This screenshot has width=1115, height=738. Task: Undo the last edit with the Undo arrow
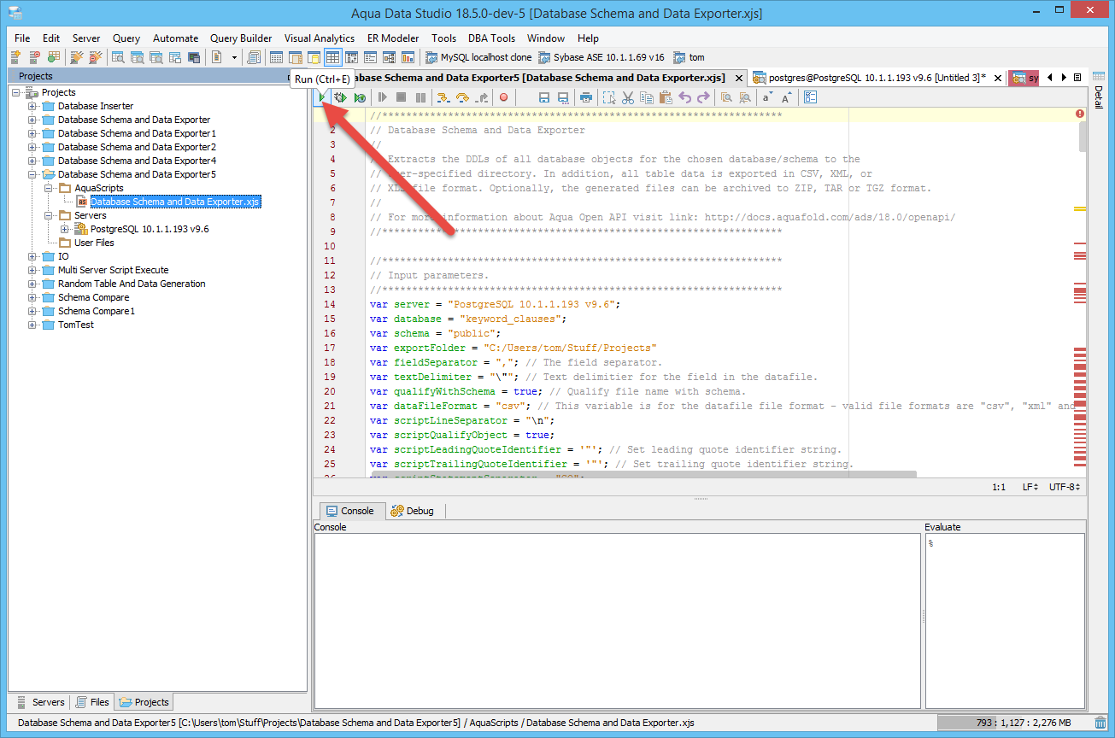point(684,97)
